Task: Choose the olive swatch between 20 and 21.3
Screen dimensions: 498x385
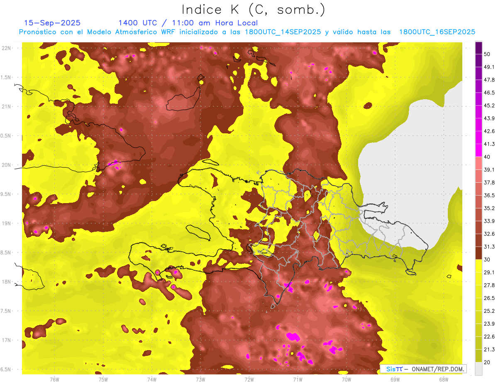Action: (x=478, y=356)
